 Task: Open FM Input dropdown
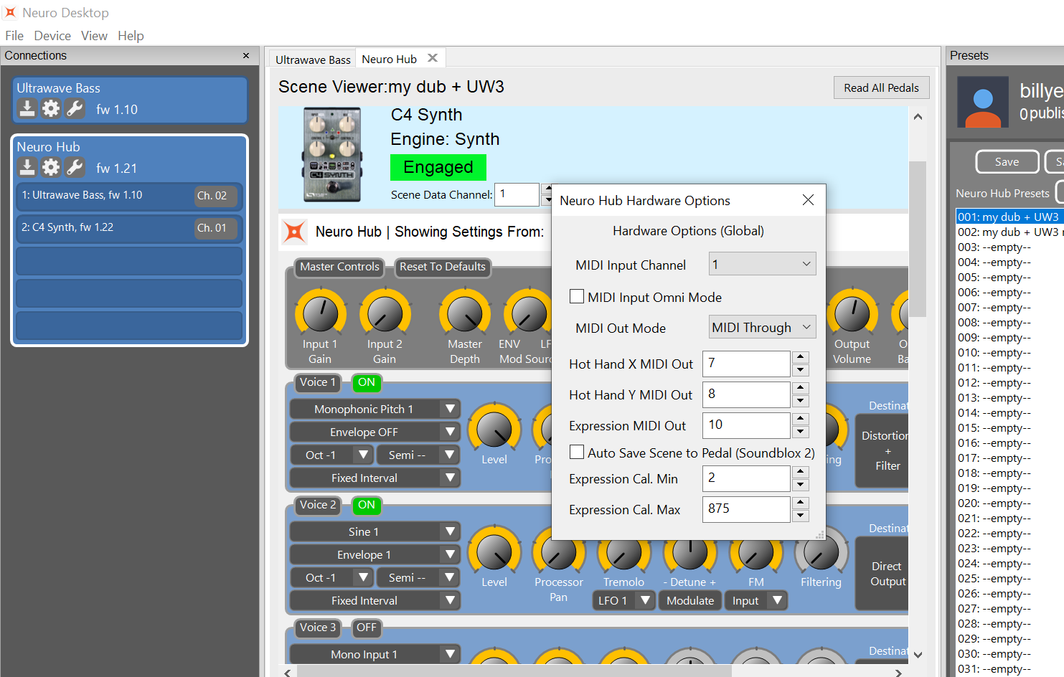[756, 600]
